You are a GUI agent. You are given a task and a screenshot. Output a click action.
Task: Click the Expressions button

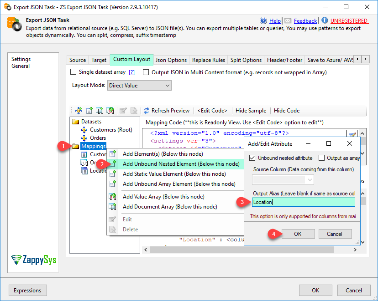pos(27,291)
